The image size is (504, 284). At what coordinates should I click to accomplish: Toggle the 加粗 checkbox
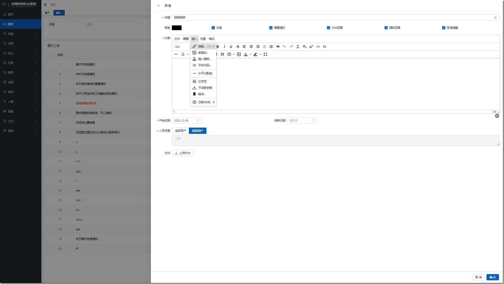coord(213,28)
